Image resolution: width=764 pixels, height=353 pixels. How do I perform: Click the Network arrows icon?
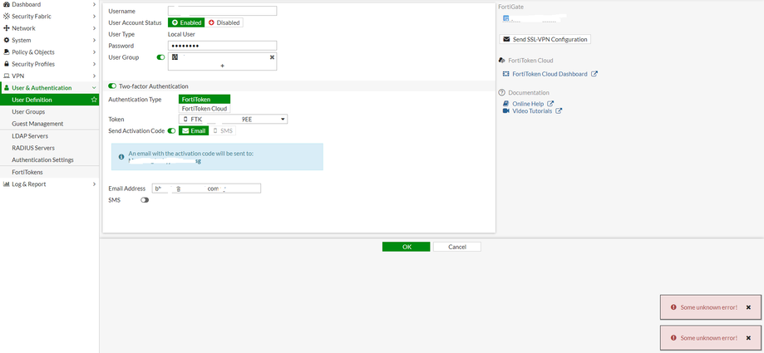coord(7,28)
